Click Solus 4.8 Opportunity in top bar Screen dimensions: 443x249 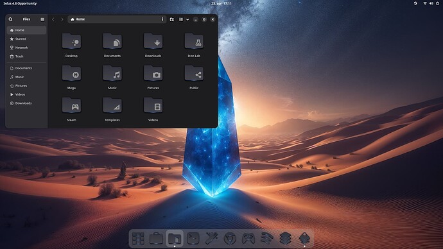pyautogui.click(x=20, y=3)
